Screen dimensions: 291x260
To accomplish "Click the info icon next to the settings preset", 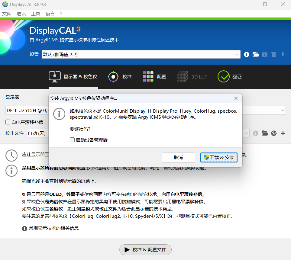I will [246, 54].
